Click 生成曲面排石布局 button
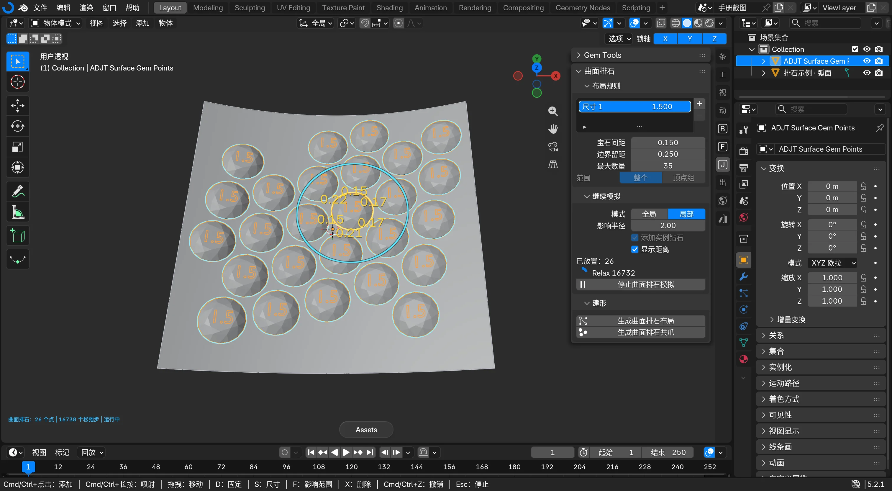Viewport: 892px width, 491px height. click(x=640, y=321)
